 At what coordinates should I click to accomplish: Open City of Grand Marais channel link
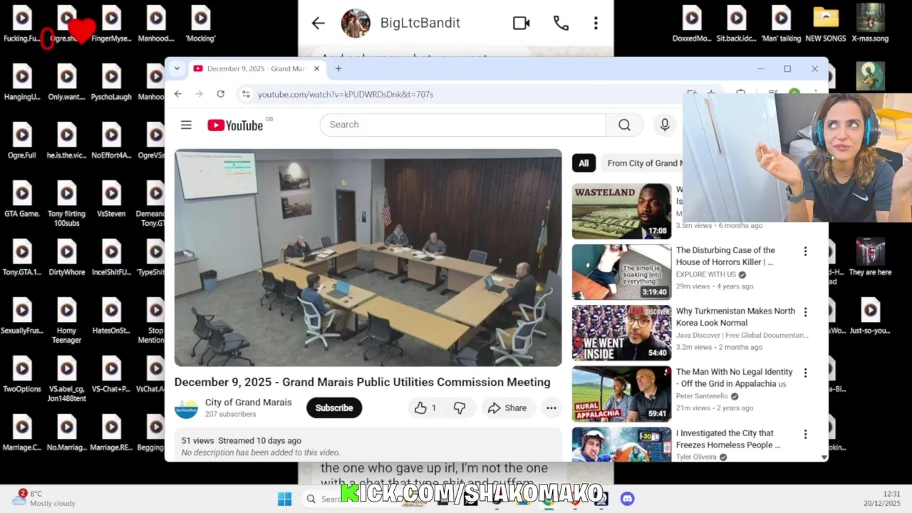click(x=248, y=403)
